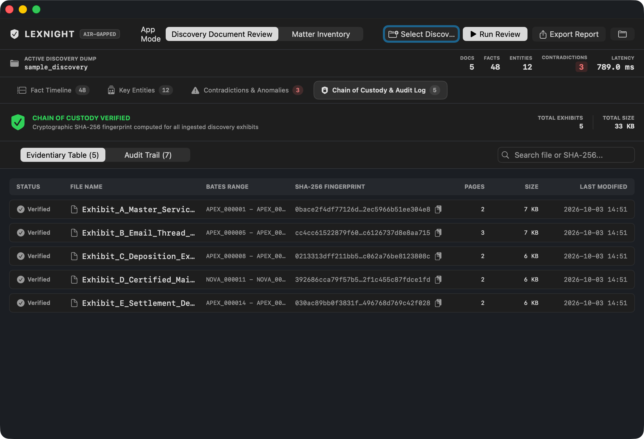
Task: Click the Total Size 33 KB value
Action: [x=624, y=126]
